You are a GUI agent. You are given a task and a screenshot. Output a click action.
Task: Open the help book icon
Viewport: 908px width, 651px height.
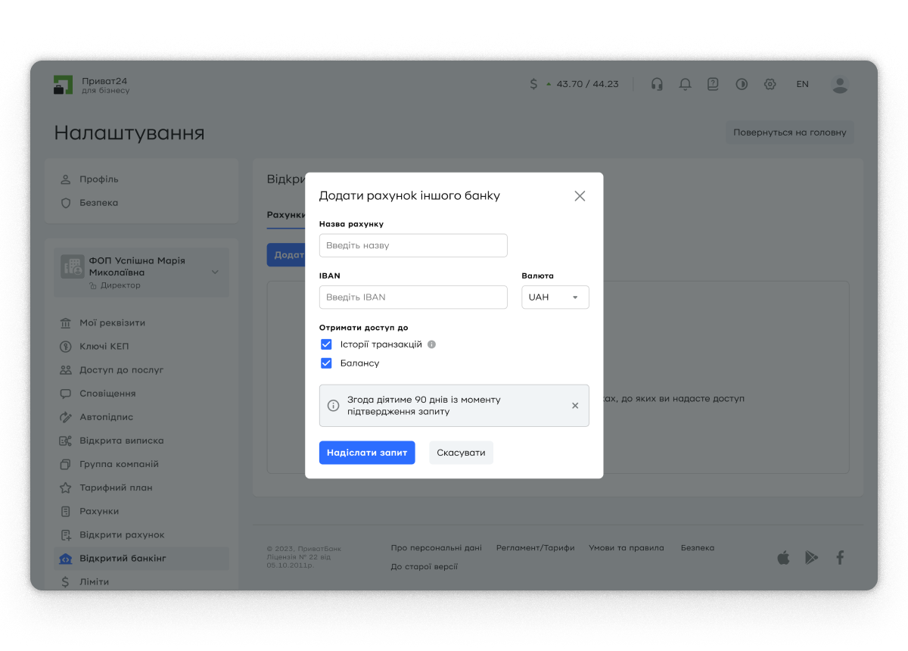[713, 84]
